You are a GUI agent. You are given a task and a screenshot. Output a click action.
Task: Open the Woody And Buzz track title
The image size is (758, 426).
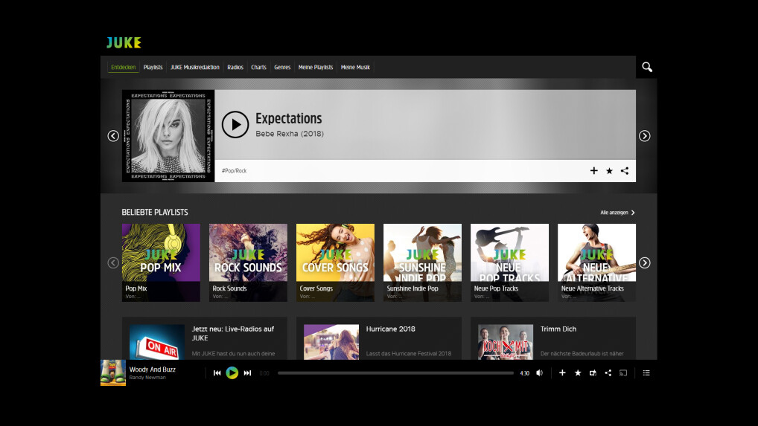pos(153,369)
